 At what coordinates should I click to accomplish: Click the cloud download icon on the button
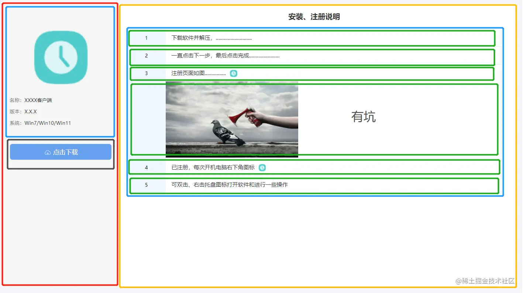pos(49,152)
